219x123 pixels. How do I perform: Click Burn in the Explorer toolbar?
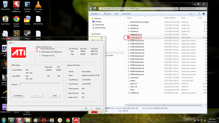coord(116,14)
